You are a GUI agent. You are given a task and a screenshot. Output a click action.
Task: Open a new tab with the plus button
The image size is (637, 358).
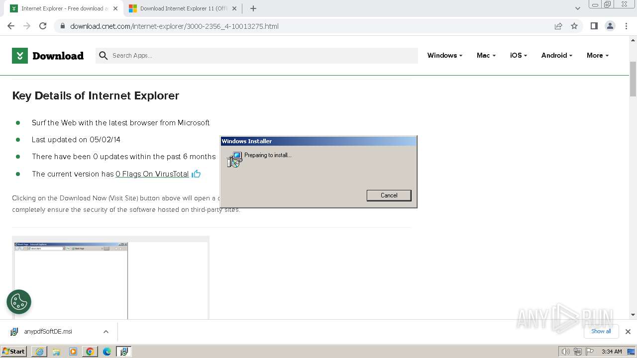tap(253, 8)
